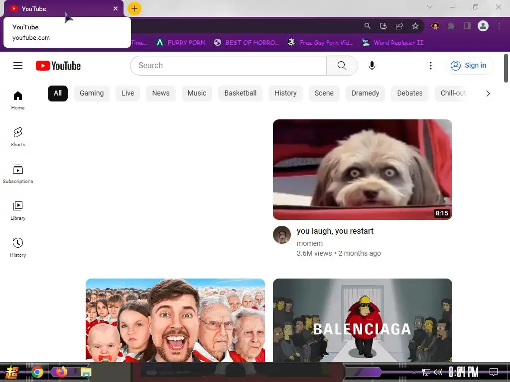Open Shorts in sidebar
The image size is (510, 382).
18,137
